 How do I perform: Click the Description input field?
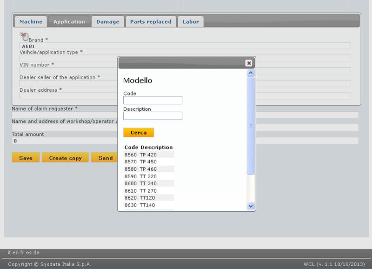pyautogui.click(x=153, y=115)
